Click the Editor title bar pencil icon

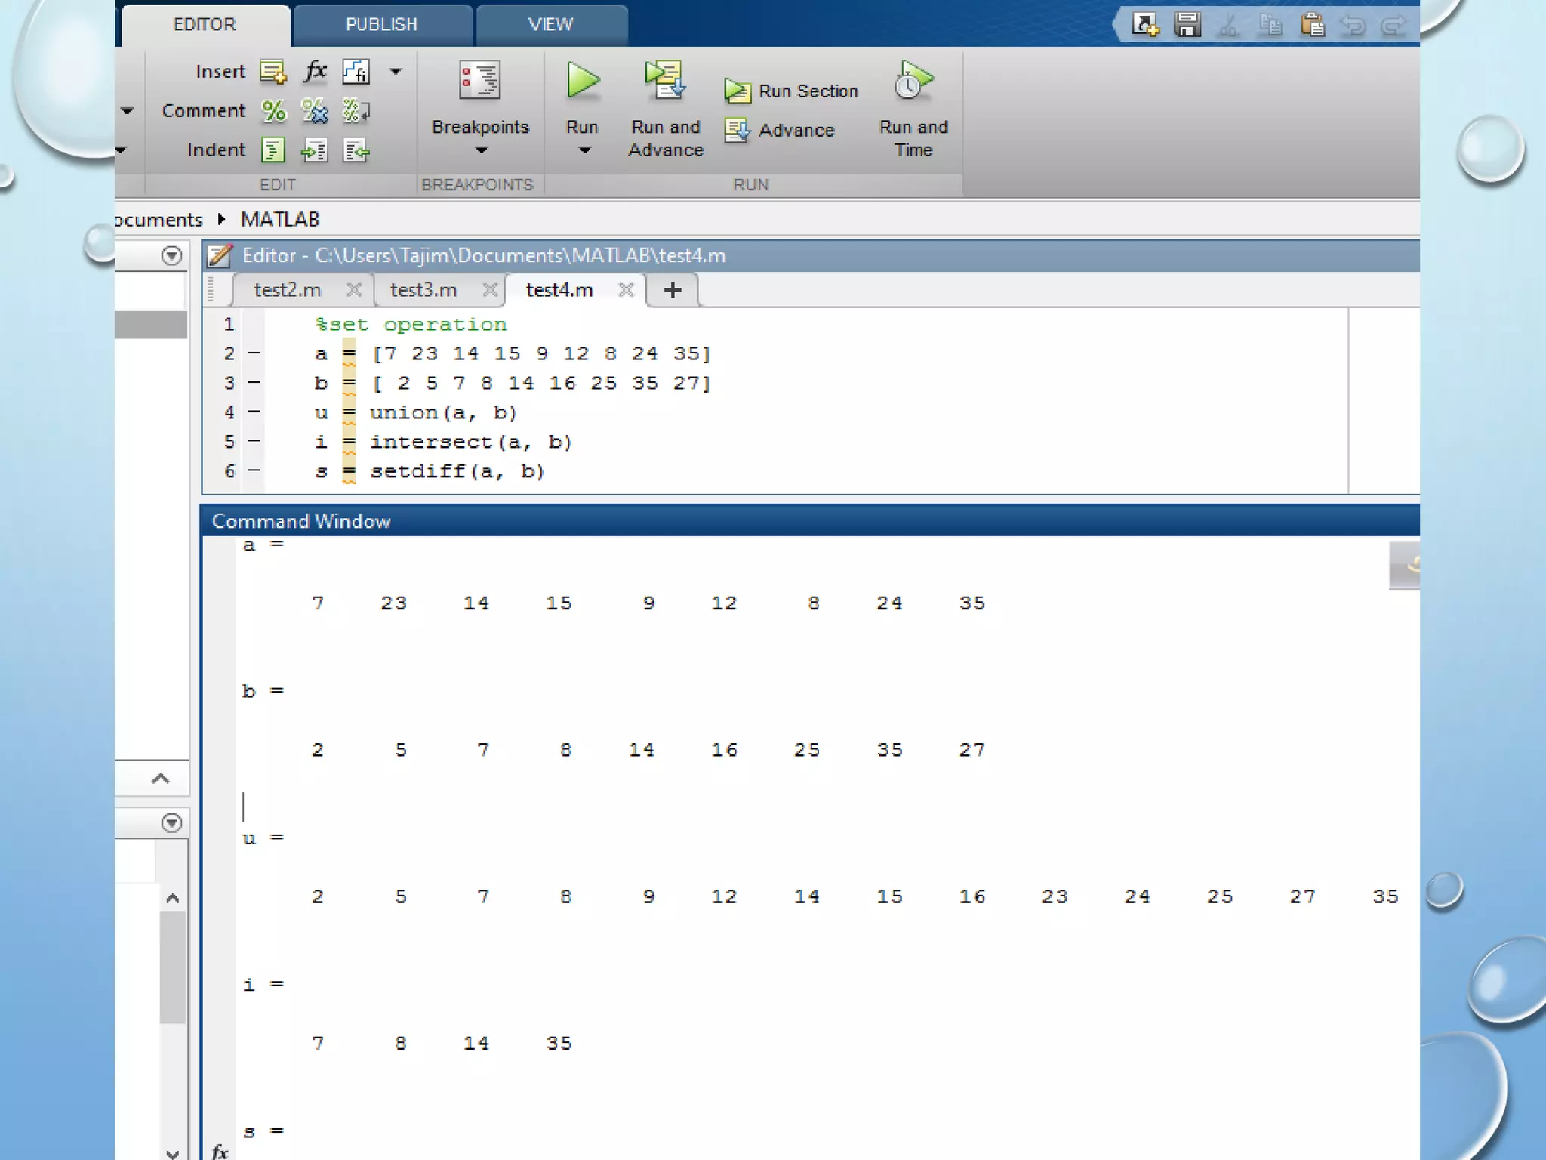[x=220, y=255]
